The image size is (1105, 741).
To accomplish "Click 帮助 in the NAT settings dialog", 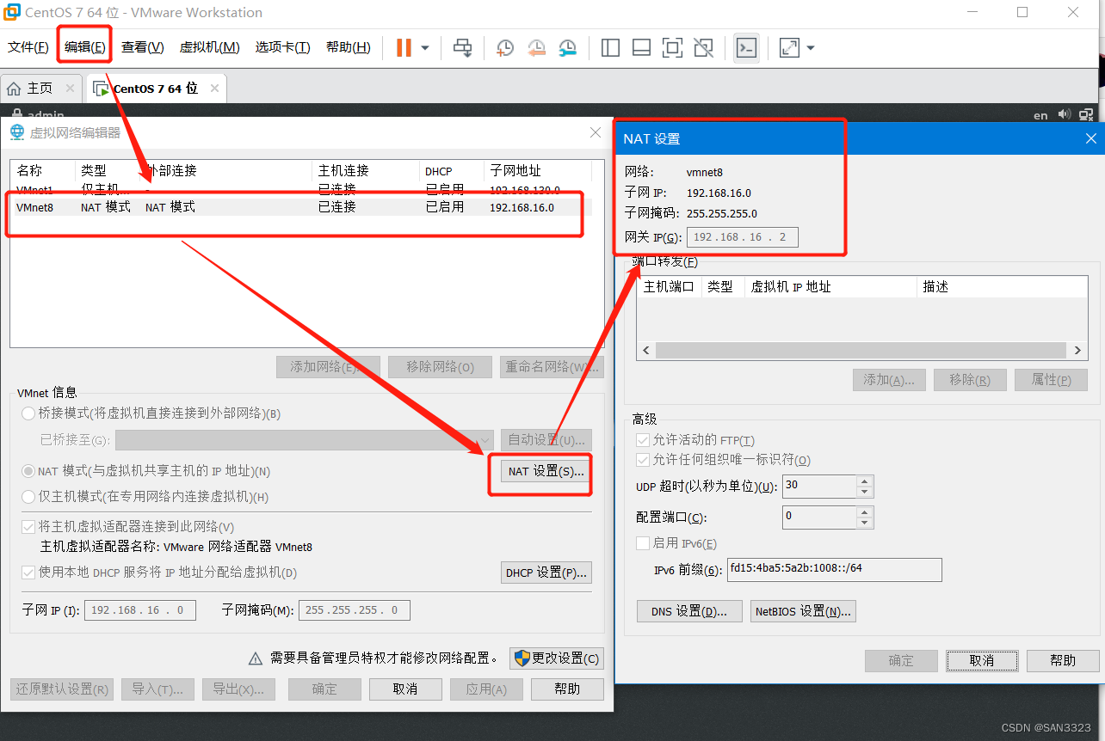I will tap(1063, 660).
